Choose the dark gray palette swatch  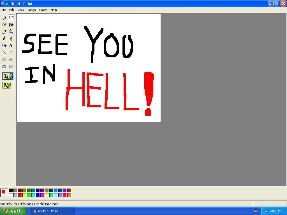point(15,191)
